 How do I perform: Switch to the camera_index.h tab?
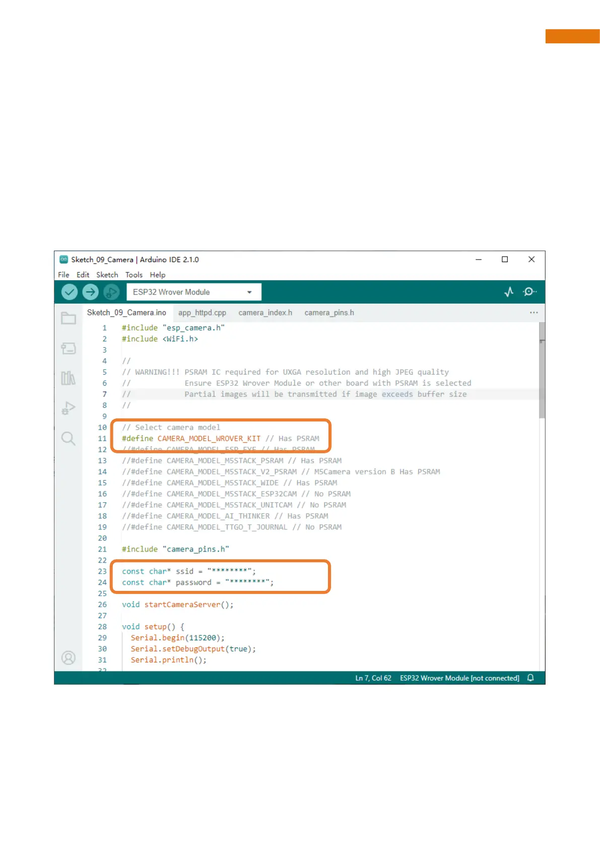click(x=265, y=313)
